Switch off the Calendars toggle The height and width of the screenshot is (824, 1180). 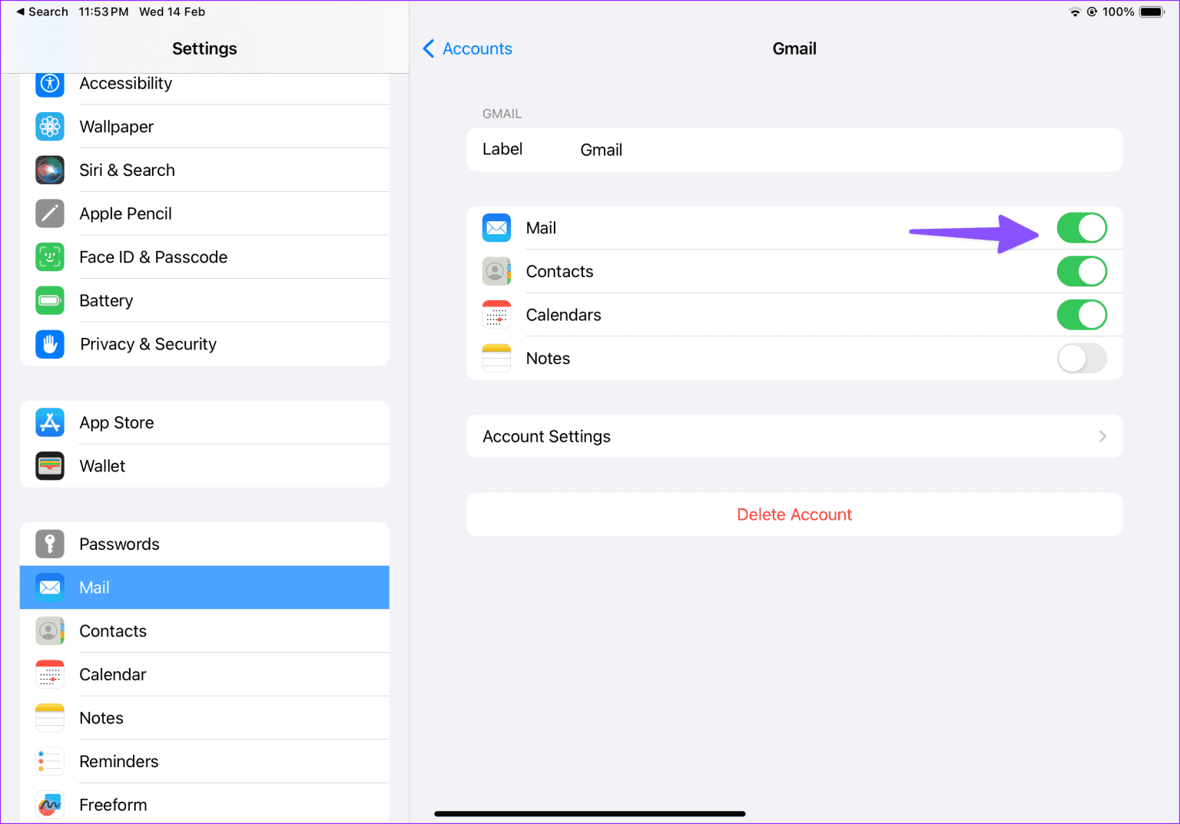[1082, 315]
